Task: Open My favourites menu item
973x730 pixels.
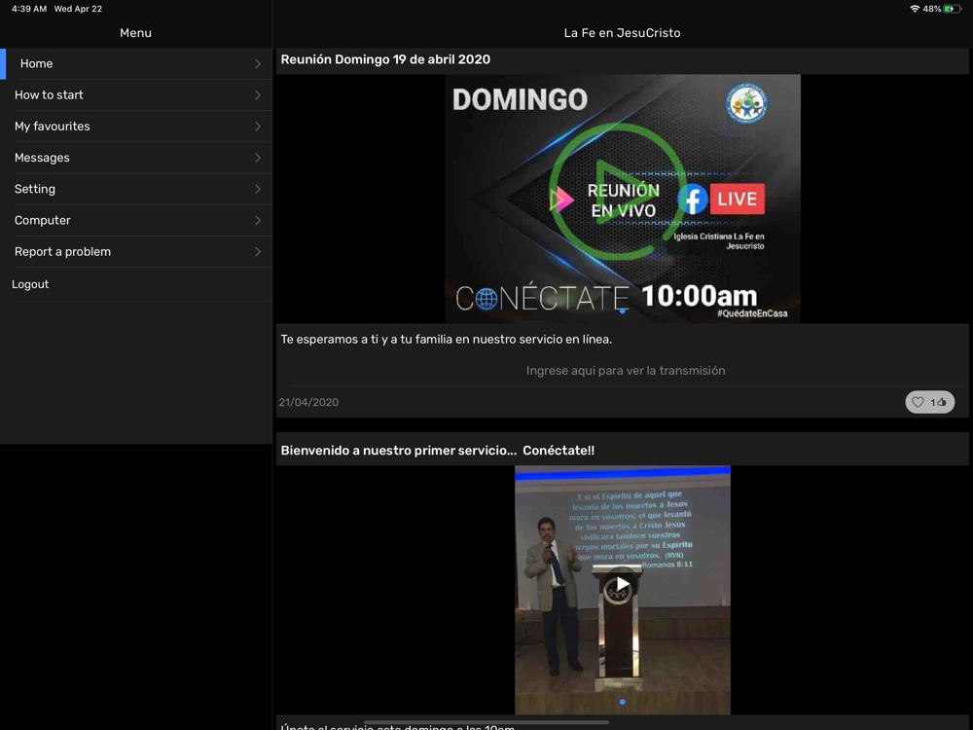Action: pyautogui.click(x=136, y=127)
